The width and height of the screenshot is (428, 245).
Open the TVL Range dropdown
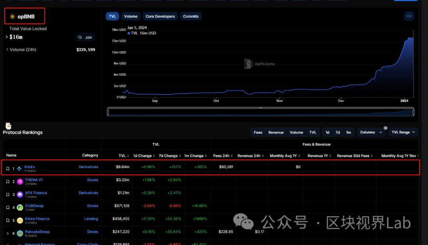click(403, 132)
